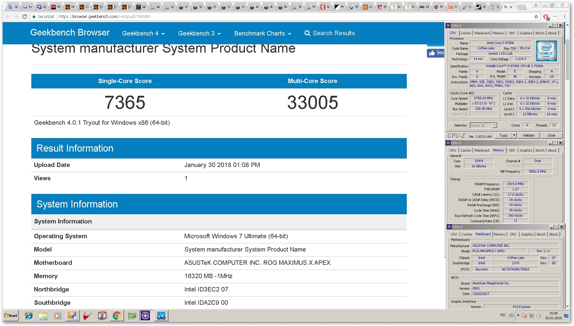Click the Intel Core i7 logo in CPU-Z
574x326 pixels.
coord(546,51)
